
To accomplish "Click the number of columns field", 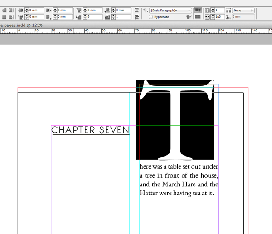I will 220,10.
